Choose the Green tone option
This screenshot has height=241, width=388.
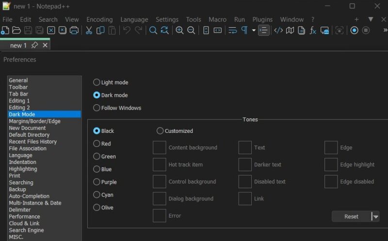97,156
